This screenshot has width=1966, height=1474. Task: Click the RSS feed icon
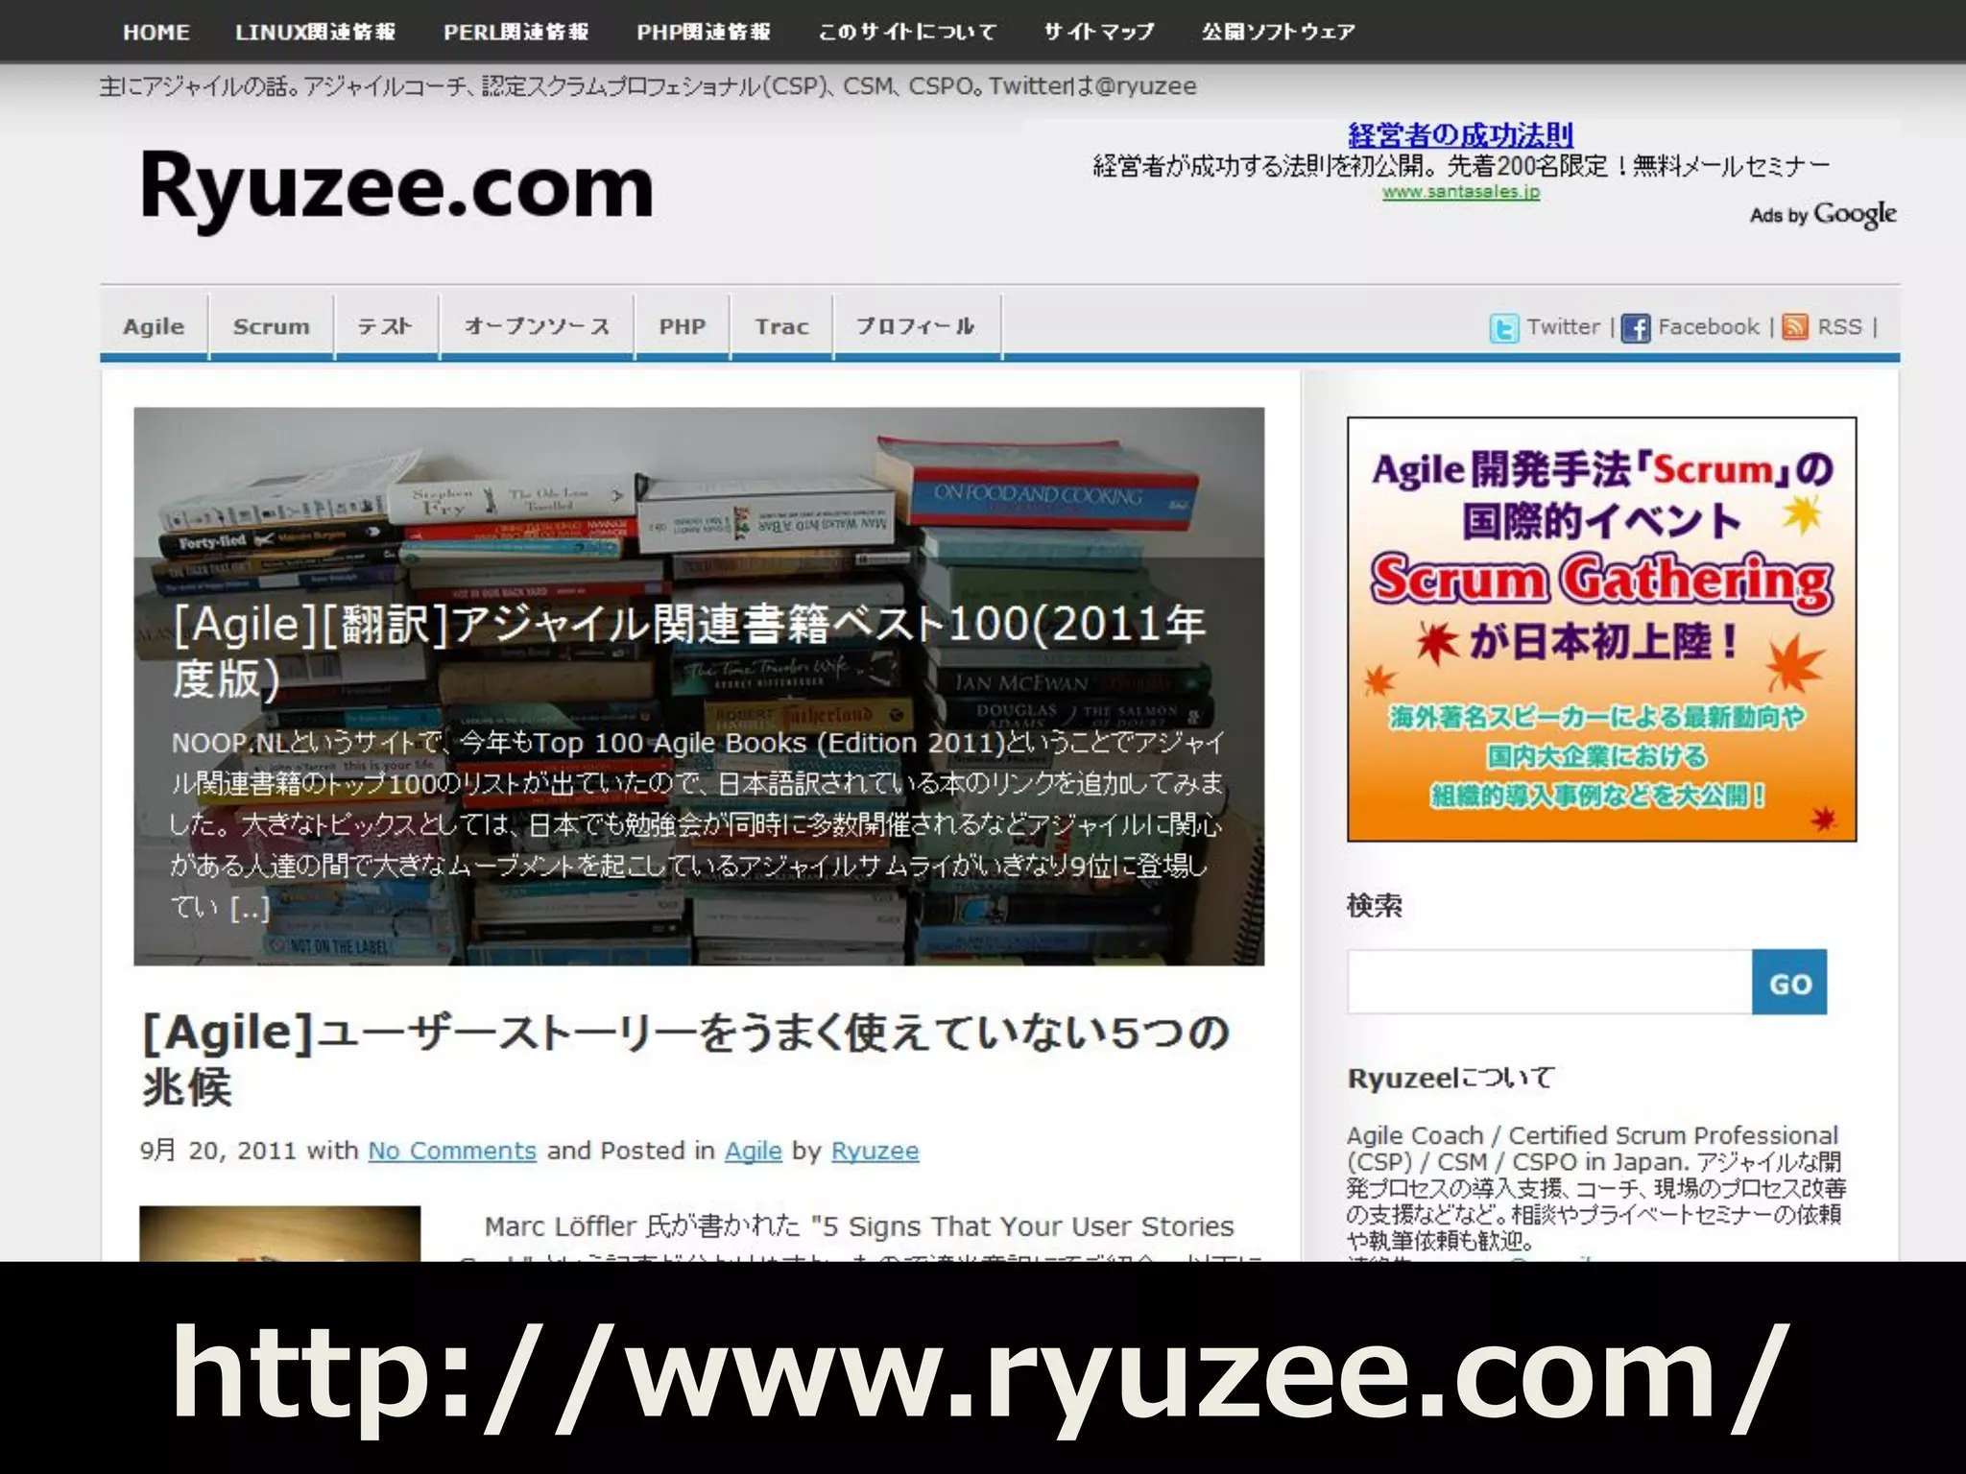point(1795,327)
